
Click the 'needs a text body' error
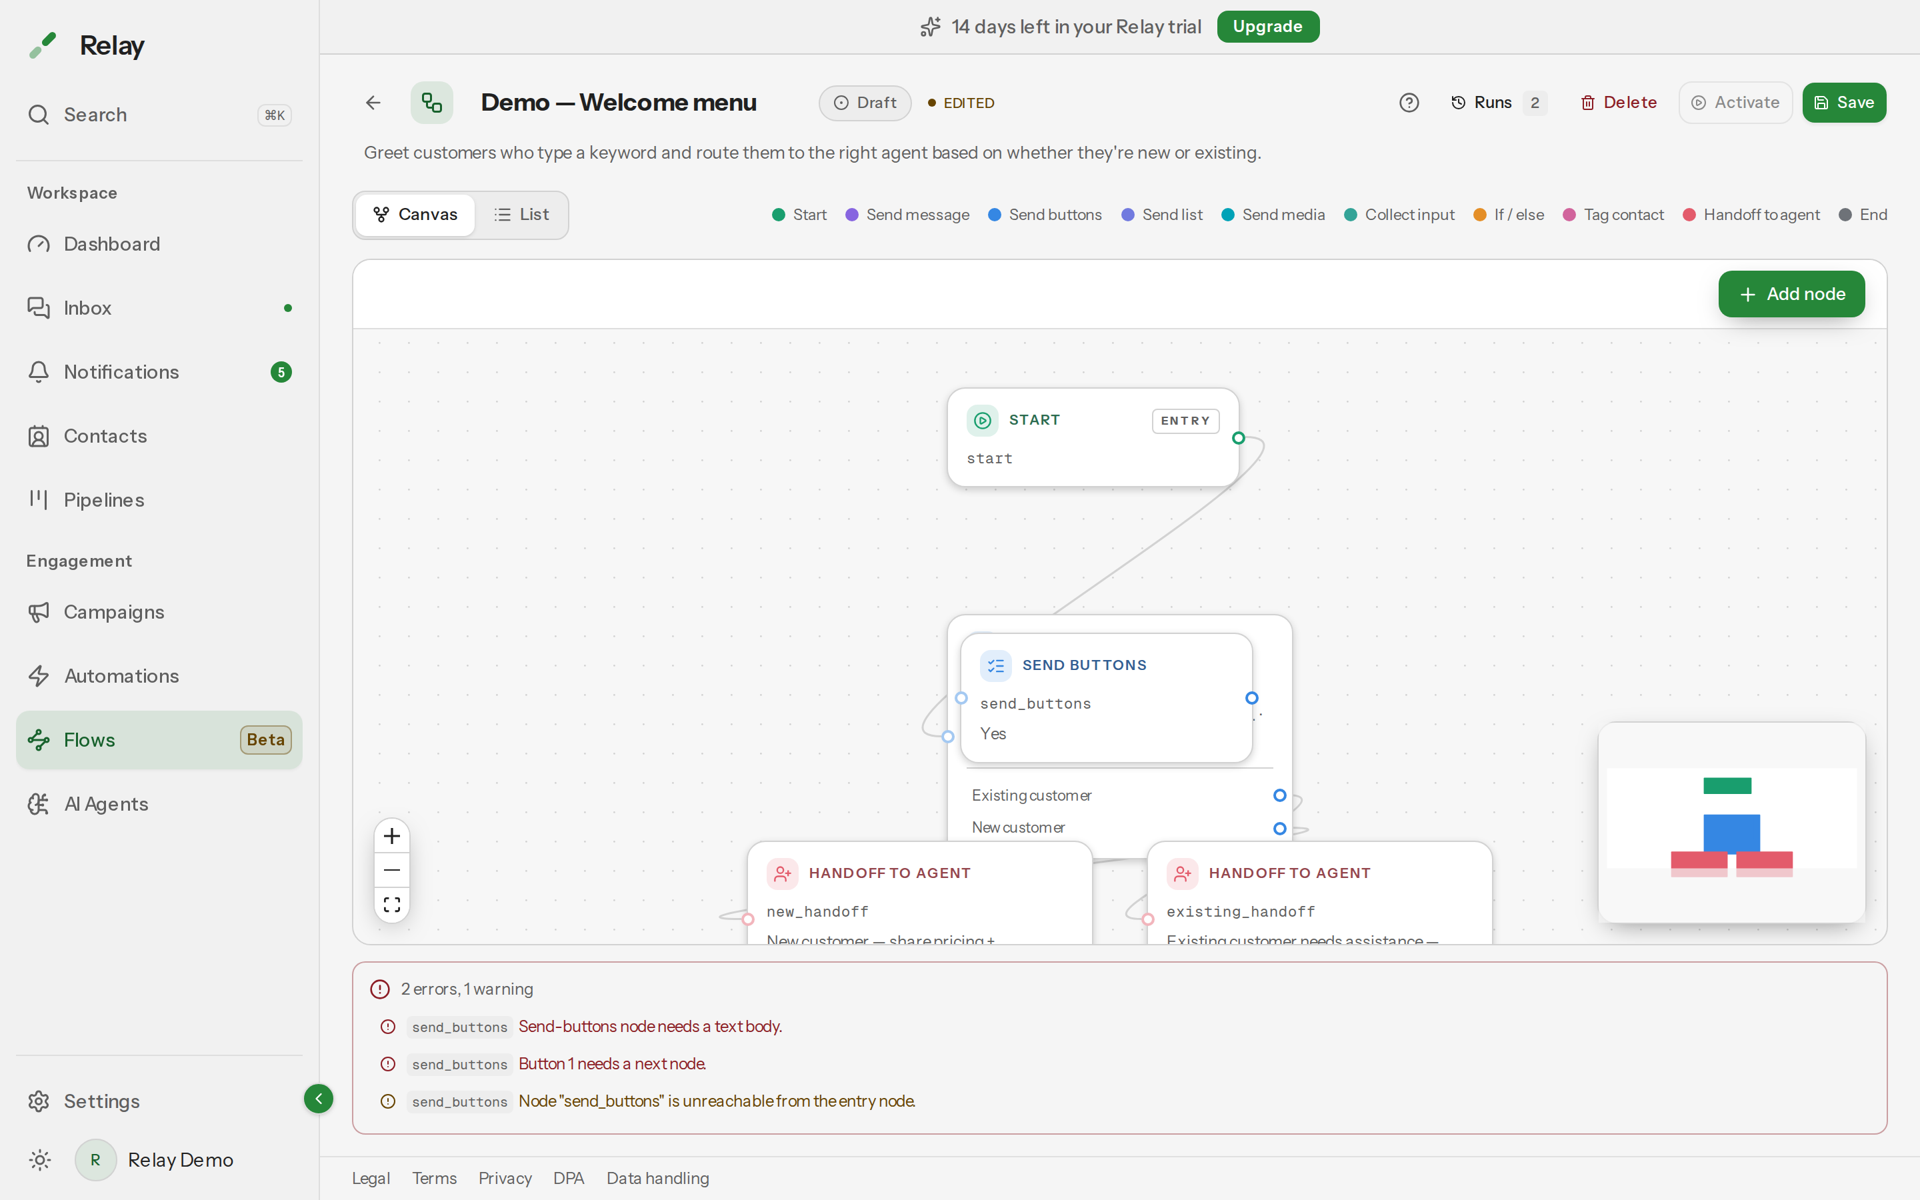coord(650,1026)
